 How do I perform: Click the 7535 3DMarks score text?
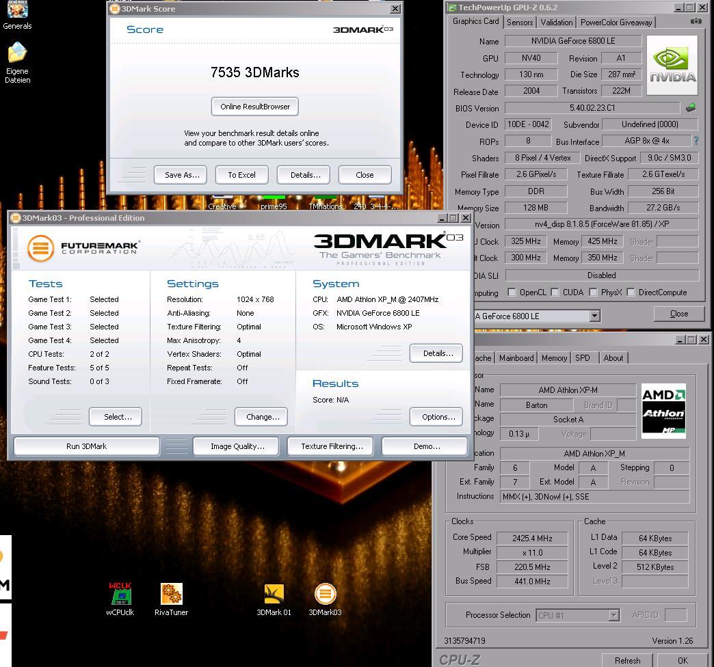coord(255,72)
